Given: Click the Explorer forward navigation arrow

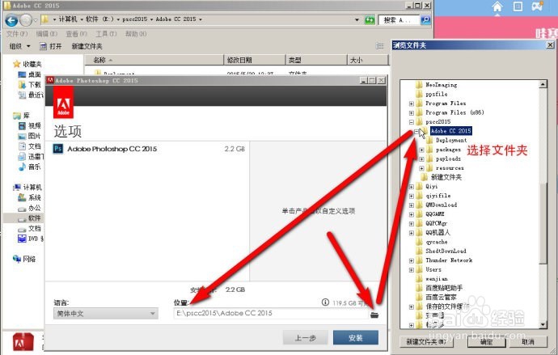Looking at the screenshot, I should point(26,21).
